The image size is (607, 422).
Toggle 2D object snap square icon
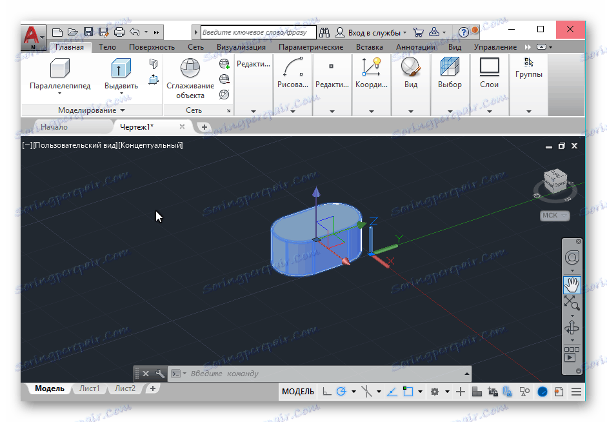coord(408,392)
